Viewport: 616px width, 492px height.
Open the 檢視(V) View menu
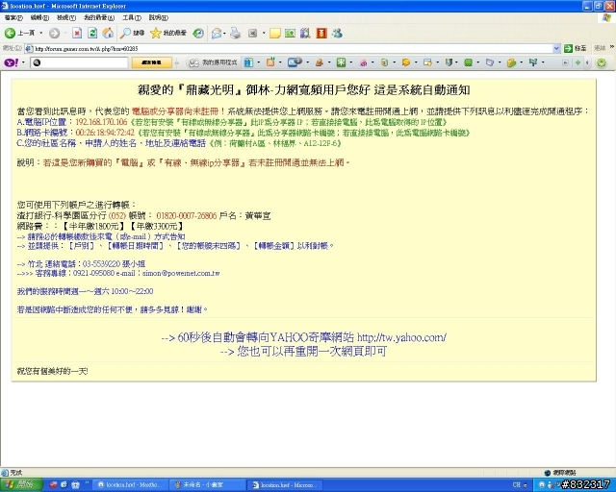(66, 17)
